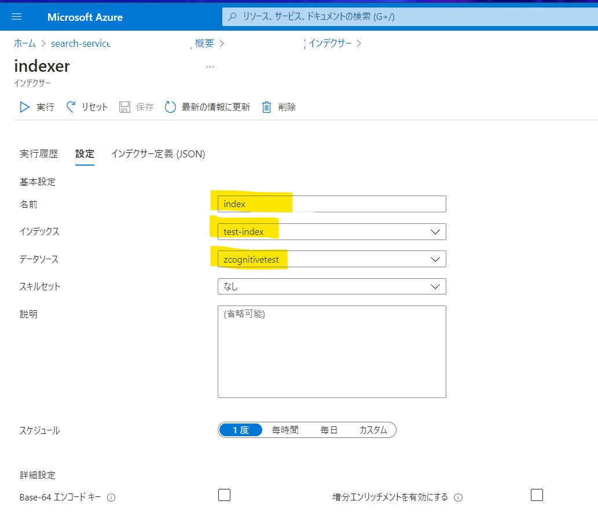
Task: Open the search-service breadcrumb link
Action: [x=81, y=43]
